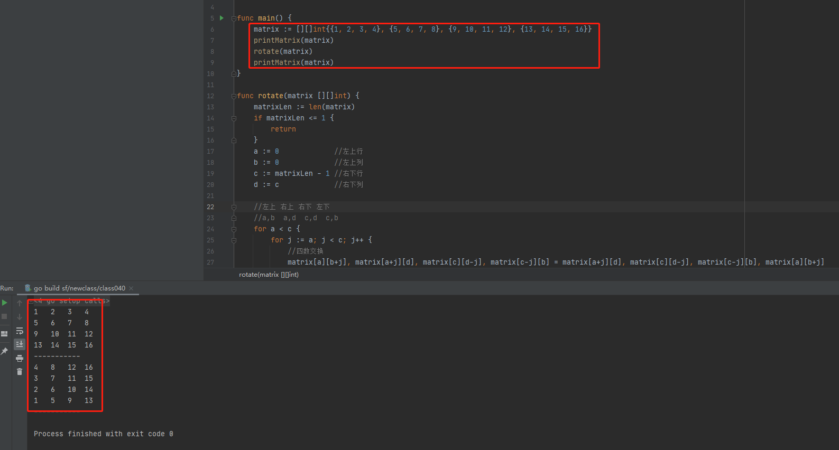Click 'c := matrixLen - 1' assignment
Screen dimensions: 839x450
click(291, 174)
